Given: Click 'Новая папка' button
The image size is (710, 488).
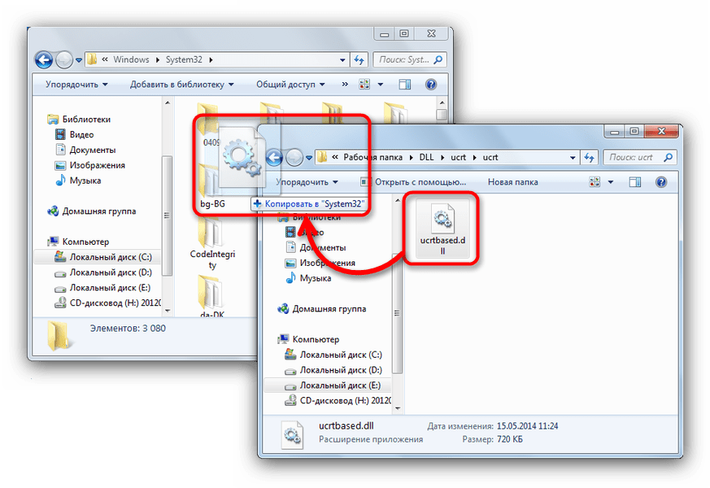Looking at the screenshot, I should (512, 182).
